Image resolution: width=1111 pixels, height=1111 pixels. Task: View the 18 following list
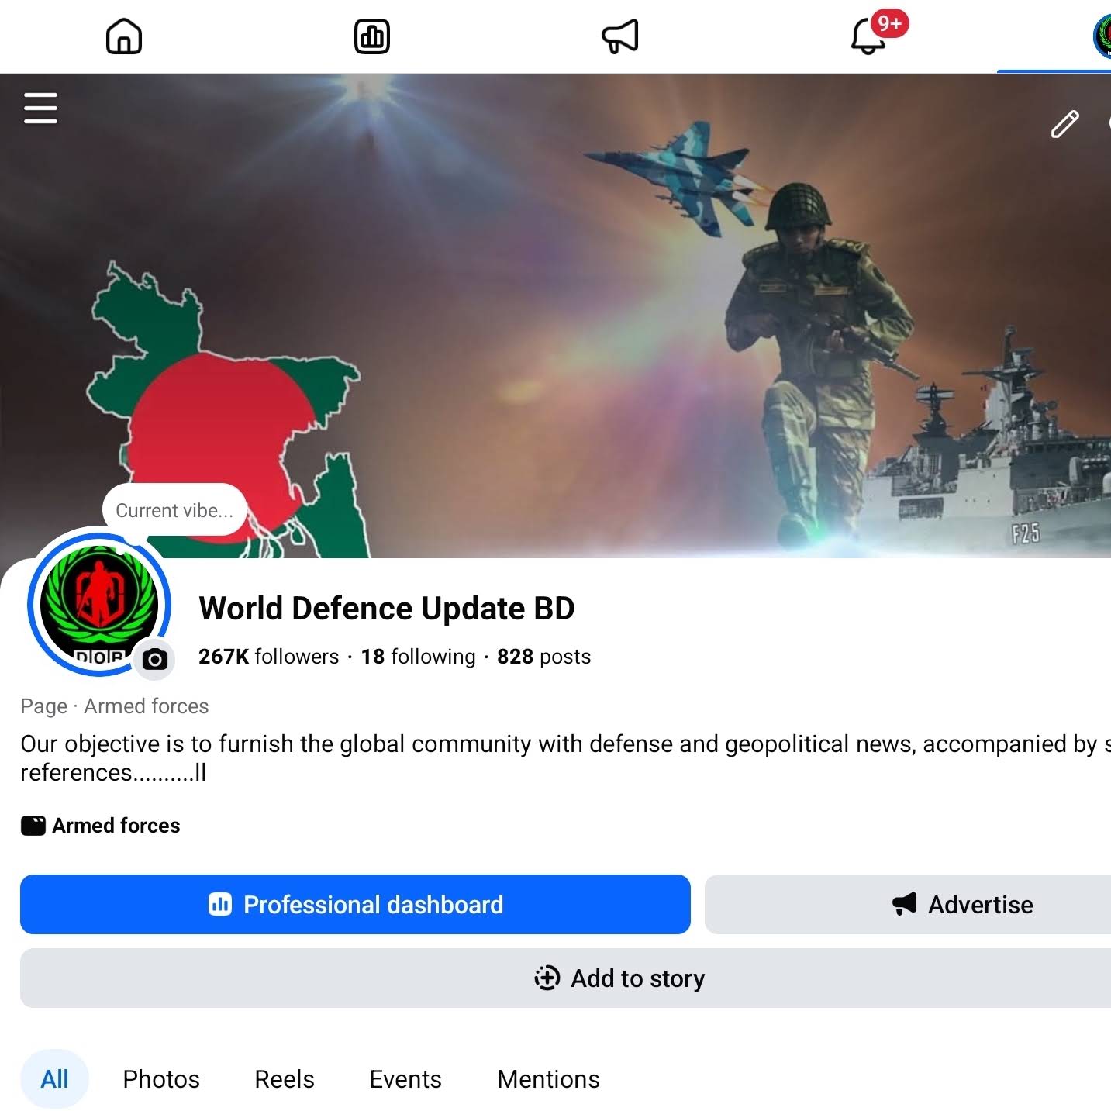[419, 657]
